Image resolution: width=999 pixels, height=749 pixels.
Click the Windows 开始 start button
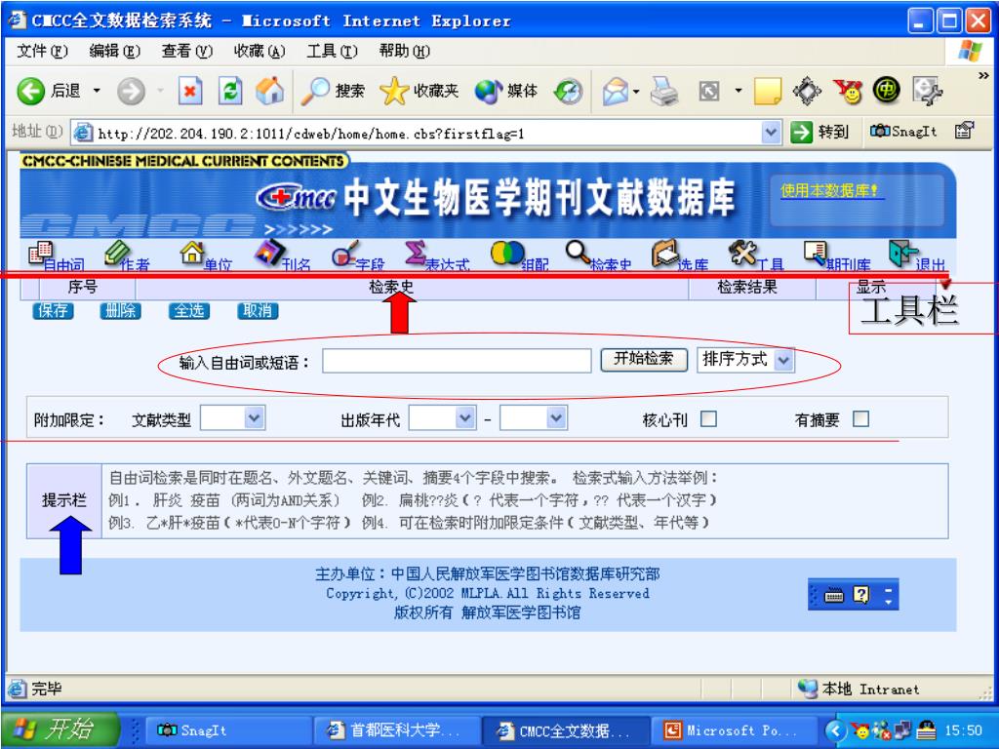click(60, 729)
